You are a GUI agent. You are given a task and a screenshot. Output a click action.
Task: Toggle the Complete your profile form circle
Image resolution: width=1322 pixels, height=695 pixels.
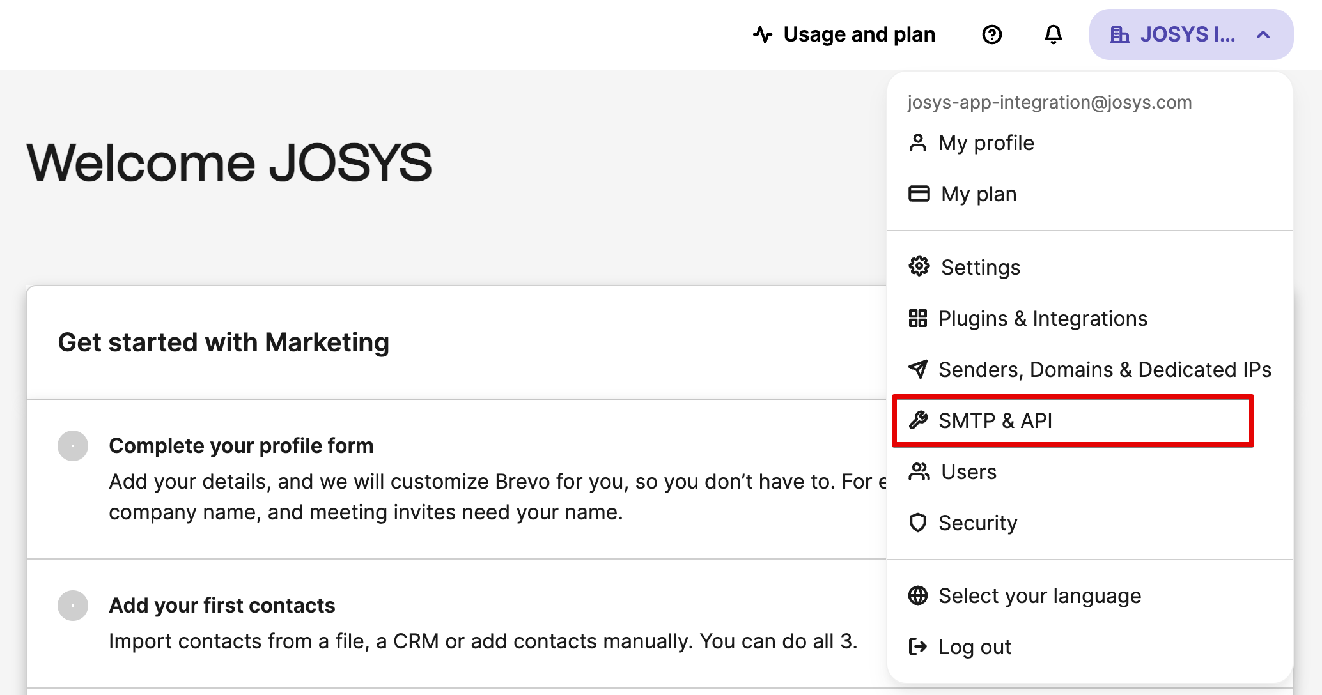[73, 446]
